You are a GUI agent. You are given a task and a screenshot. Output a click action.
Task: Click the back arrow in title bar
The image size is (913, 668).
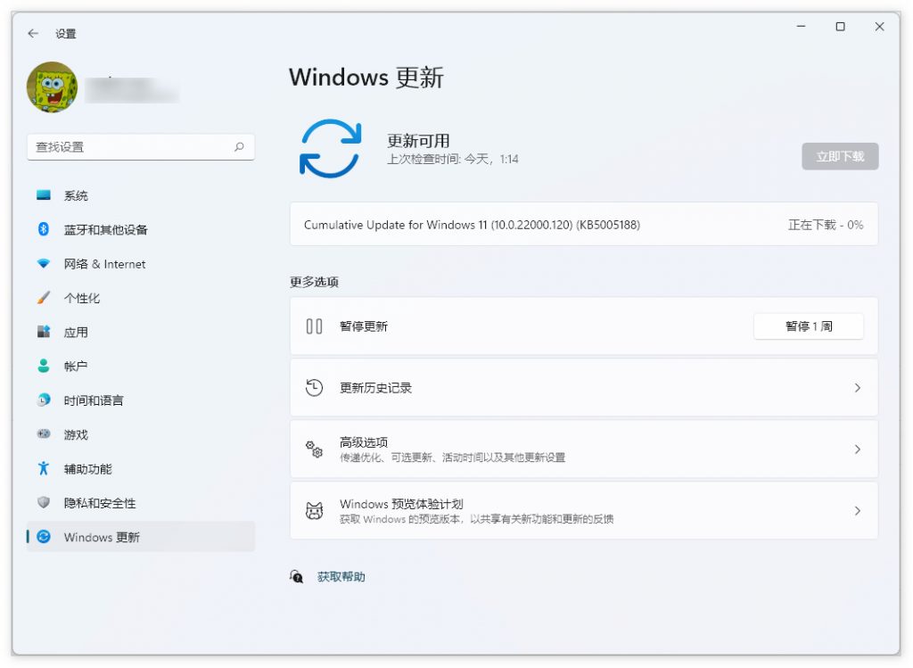tap(33, 33)
